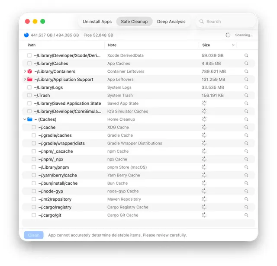Select the Safe Cleanup tab
This screenshot has width=277, height=266.
click(x=134, y=22)
